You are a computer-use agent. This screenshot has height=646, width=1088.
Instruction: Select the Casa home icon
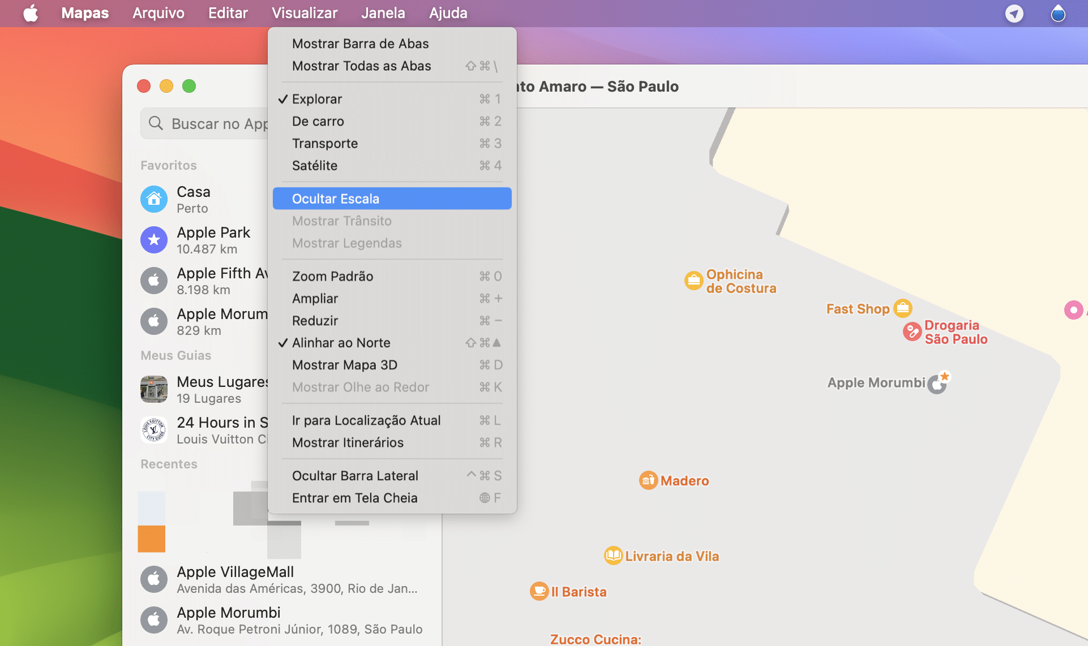(x=154, y=199)
